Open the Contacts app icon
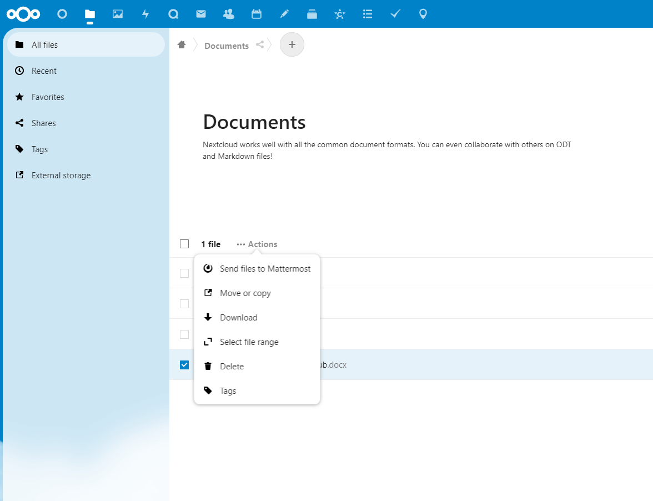 229,14
